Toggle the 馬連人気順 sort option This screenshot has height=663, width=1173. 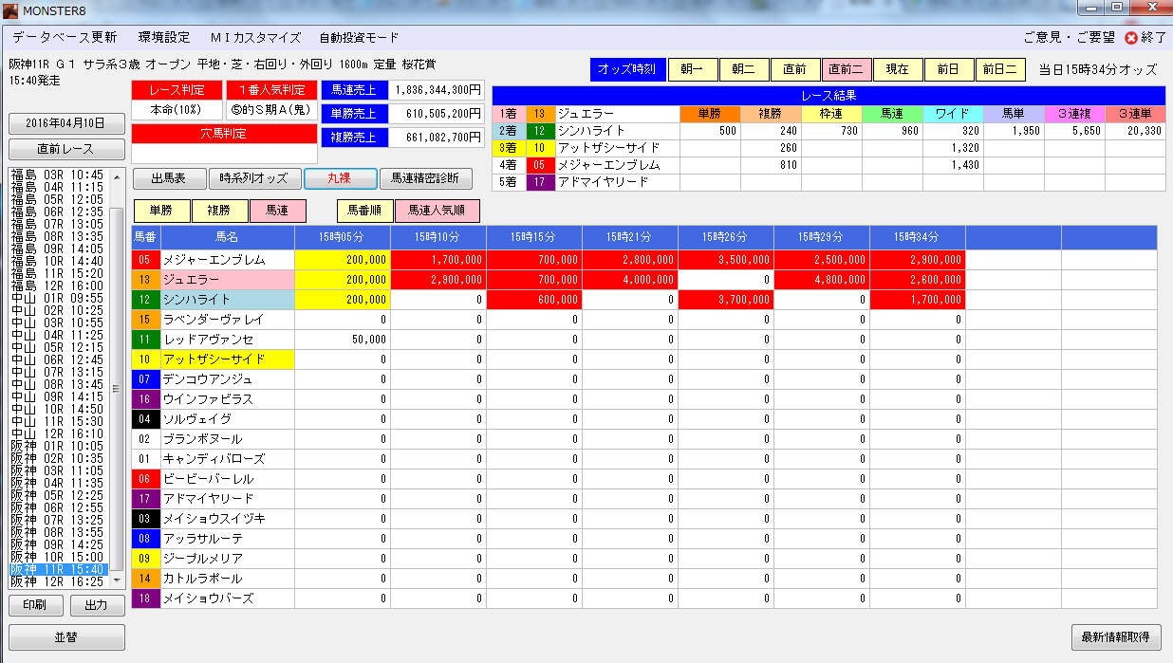coord(437,211)
